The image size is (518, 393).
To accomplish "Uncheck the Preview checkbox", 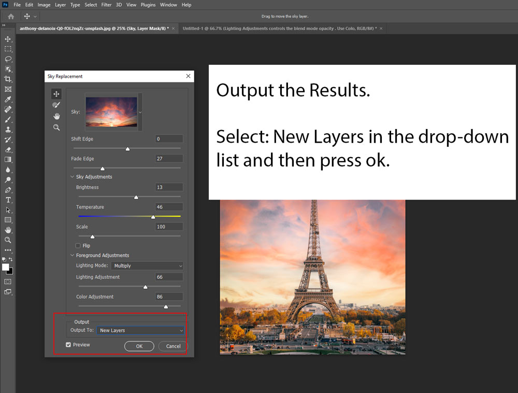I will pos(68,345).
